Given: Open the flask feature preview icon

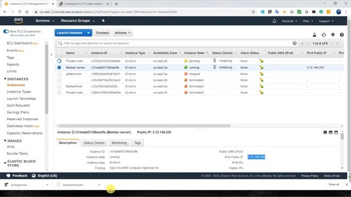Looking at the screenshot, I should (x=314, y=34).
